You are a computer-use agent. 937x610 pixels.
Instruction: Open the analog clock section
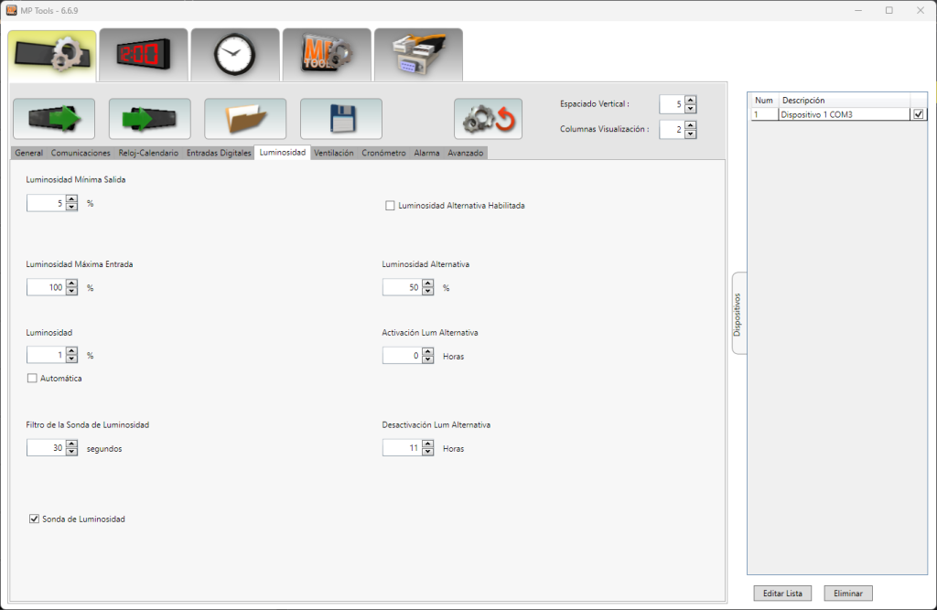coord(235,55)
